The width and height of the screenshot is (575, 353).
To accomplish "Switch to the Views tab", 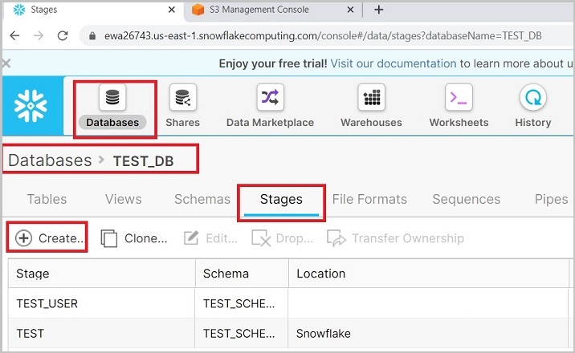I will click(x=123, y=199).
